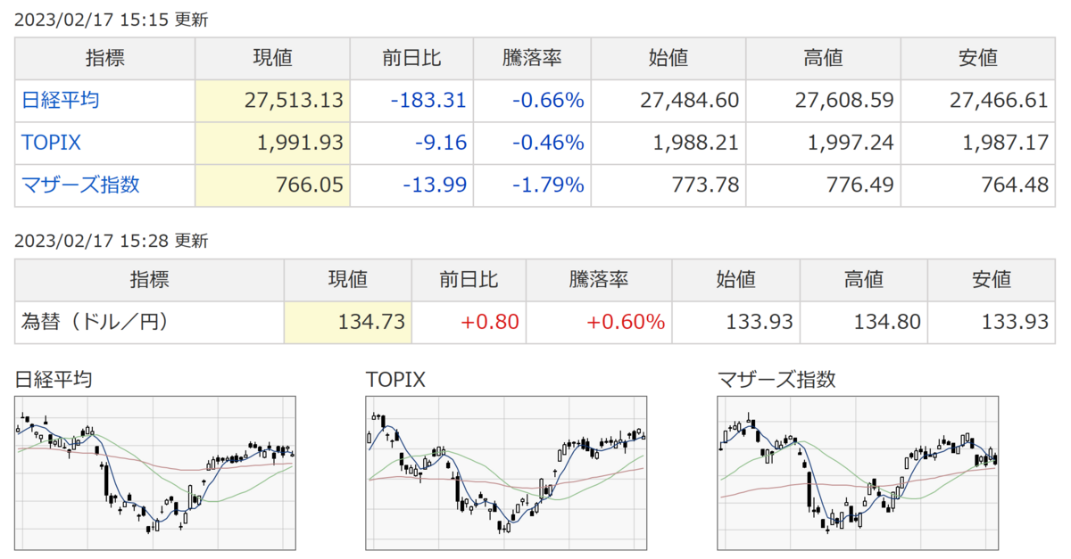Click the Nikkei change value -183.31
Viewport: 1071px width, 559px height.
coord(428,101)
